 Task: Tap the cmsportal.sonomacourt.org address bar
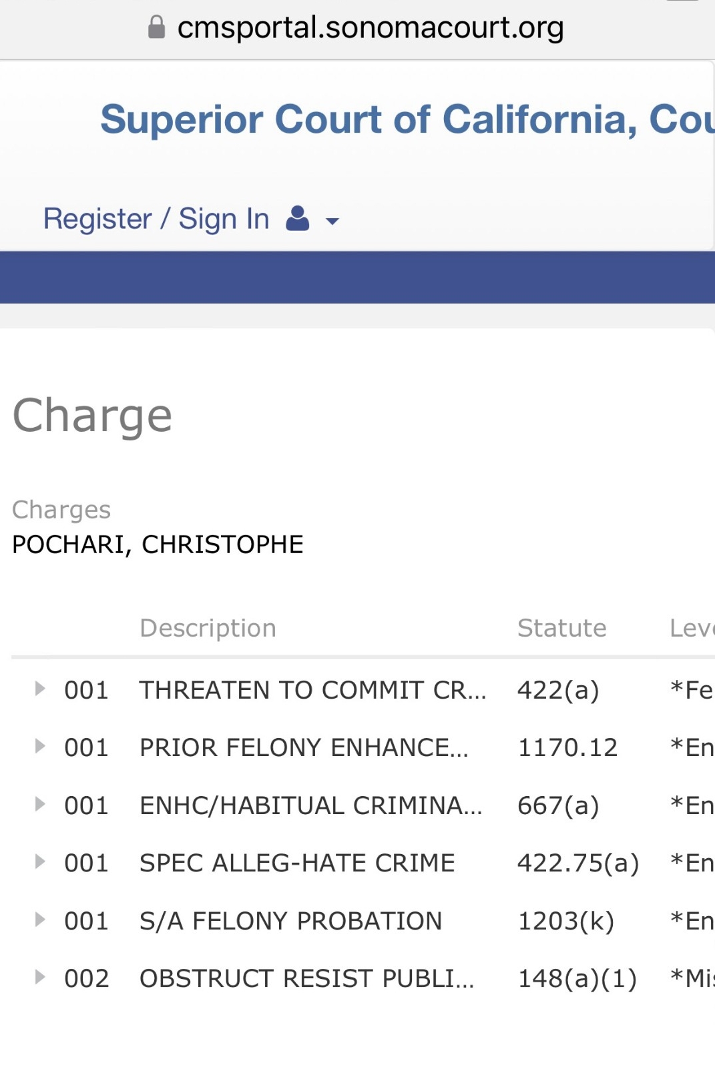point(357,28)
